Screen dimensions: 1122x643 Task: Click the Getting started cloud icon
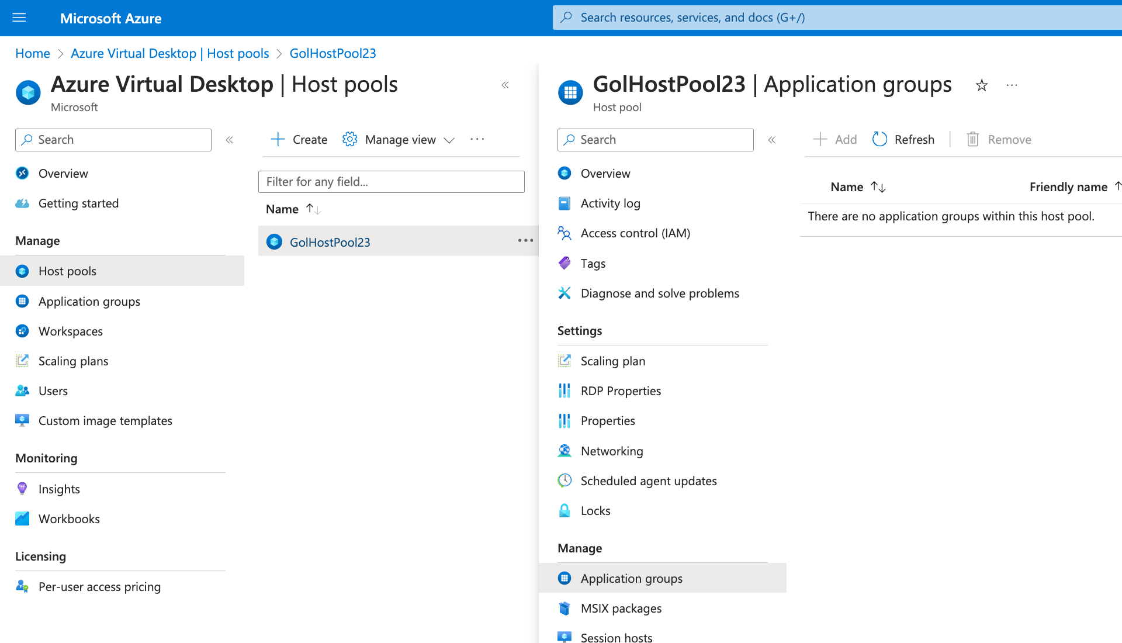pos(22,203)
